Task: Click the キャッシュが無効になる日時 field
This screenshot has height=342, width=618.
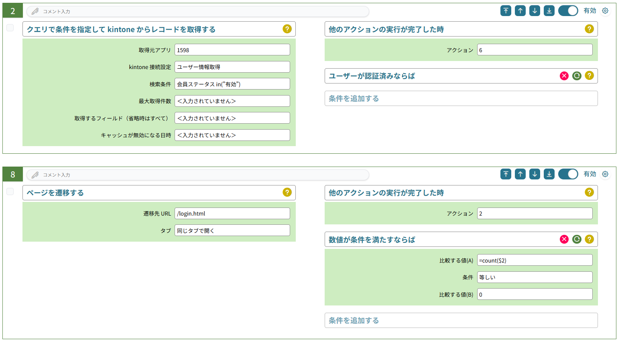Action: tap(232, 135)
